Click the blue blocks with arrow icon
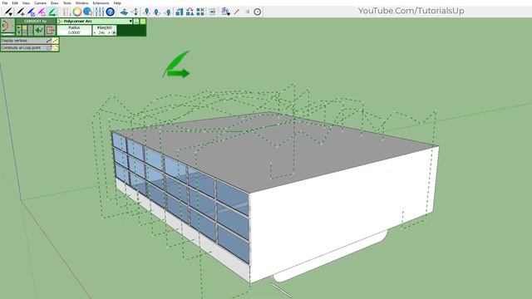Screen dimensions: 532x299 coord(180,12)
